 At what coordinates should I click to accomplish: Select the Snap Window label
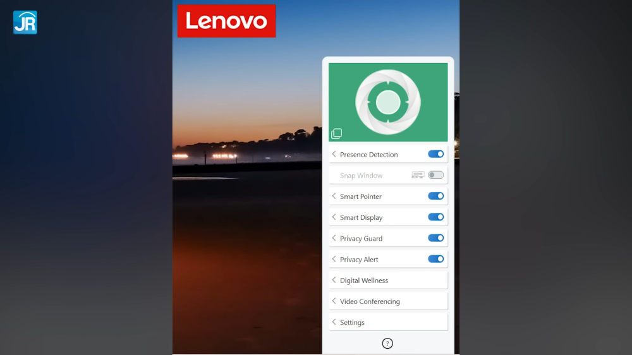coord(361,175)
